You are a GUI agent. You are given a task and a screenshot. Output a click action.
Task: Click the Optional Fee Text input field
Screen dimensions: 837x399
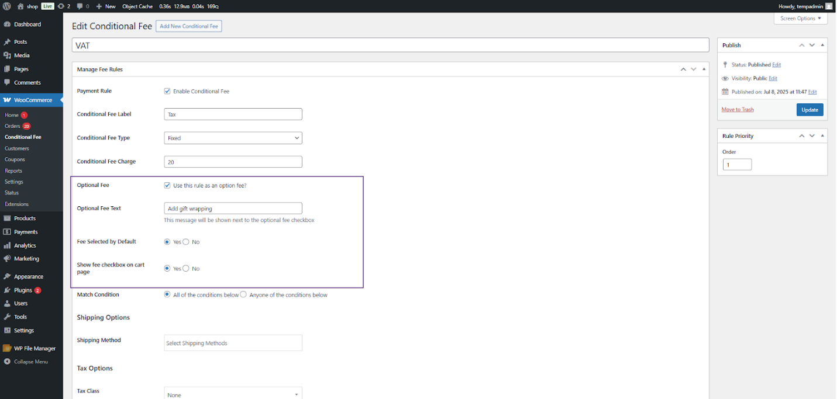click(x=233, y=209)
